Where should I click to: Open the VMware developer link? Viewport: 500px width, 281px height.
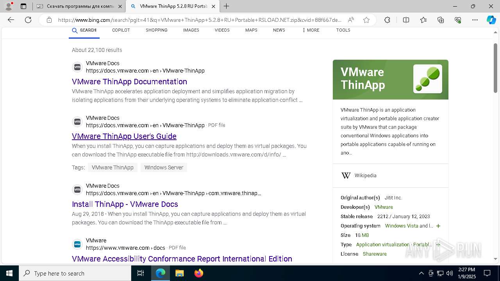[384, 207]
